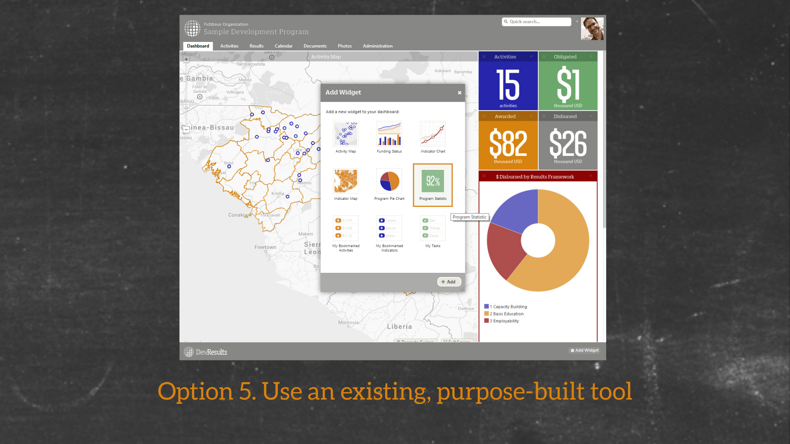The width and height of the screenshot is (790, 444).
Task: Open the Results menu item
Action: point(256,46)
